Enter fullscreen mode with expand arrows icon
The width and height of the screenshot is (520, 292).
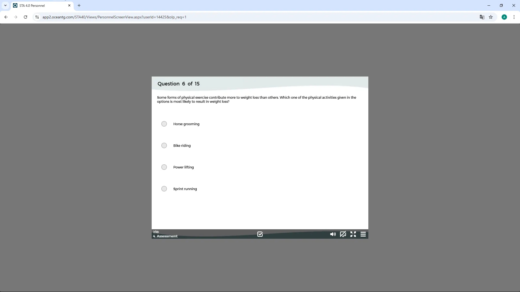coord(353,234)
